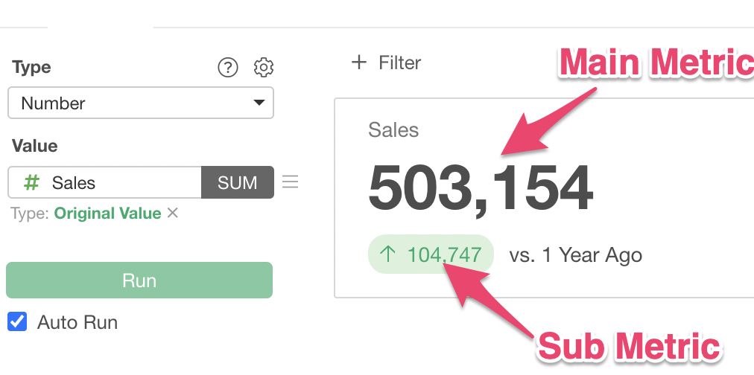Click the Main Metric annotation label
The image size is (754, 375).
(x=656, y=63)
